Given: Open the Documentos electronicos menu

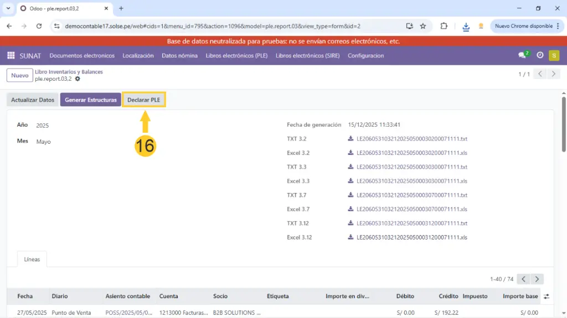Looking at the screenshot, I should [x=82, y=55].
